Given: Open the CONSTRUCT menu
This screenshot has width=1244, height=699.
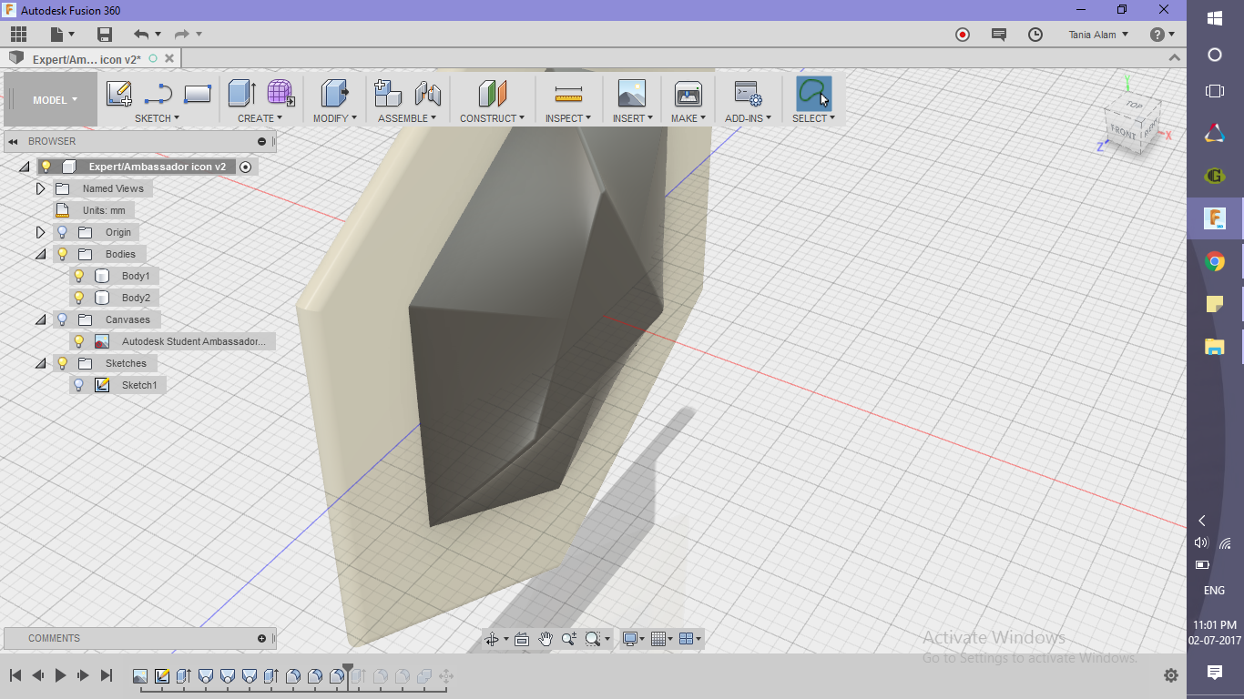Looking at the screenshot, I should (x=492, y=118).
